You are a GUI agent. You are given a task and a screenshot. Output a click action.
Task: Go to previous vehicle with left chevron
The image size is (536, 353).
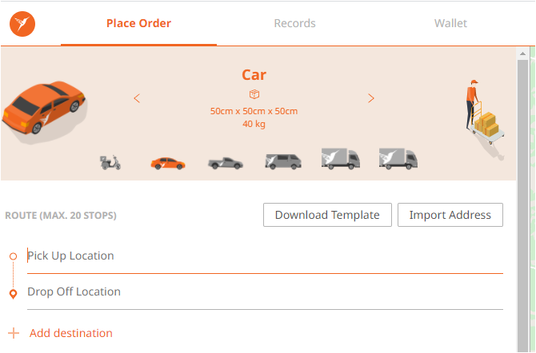click(x=137, y=98)
